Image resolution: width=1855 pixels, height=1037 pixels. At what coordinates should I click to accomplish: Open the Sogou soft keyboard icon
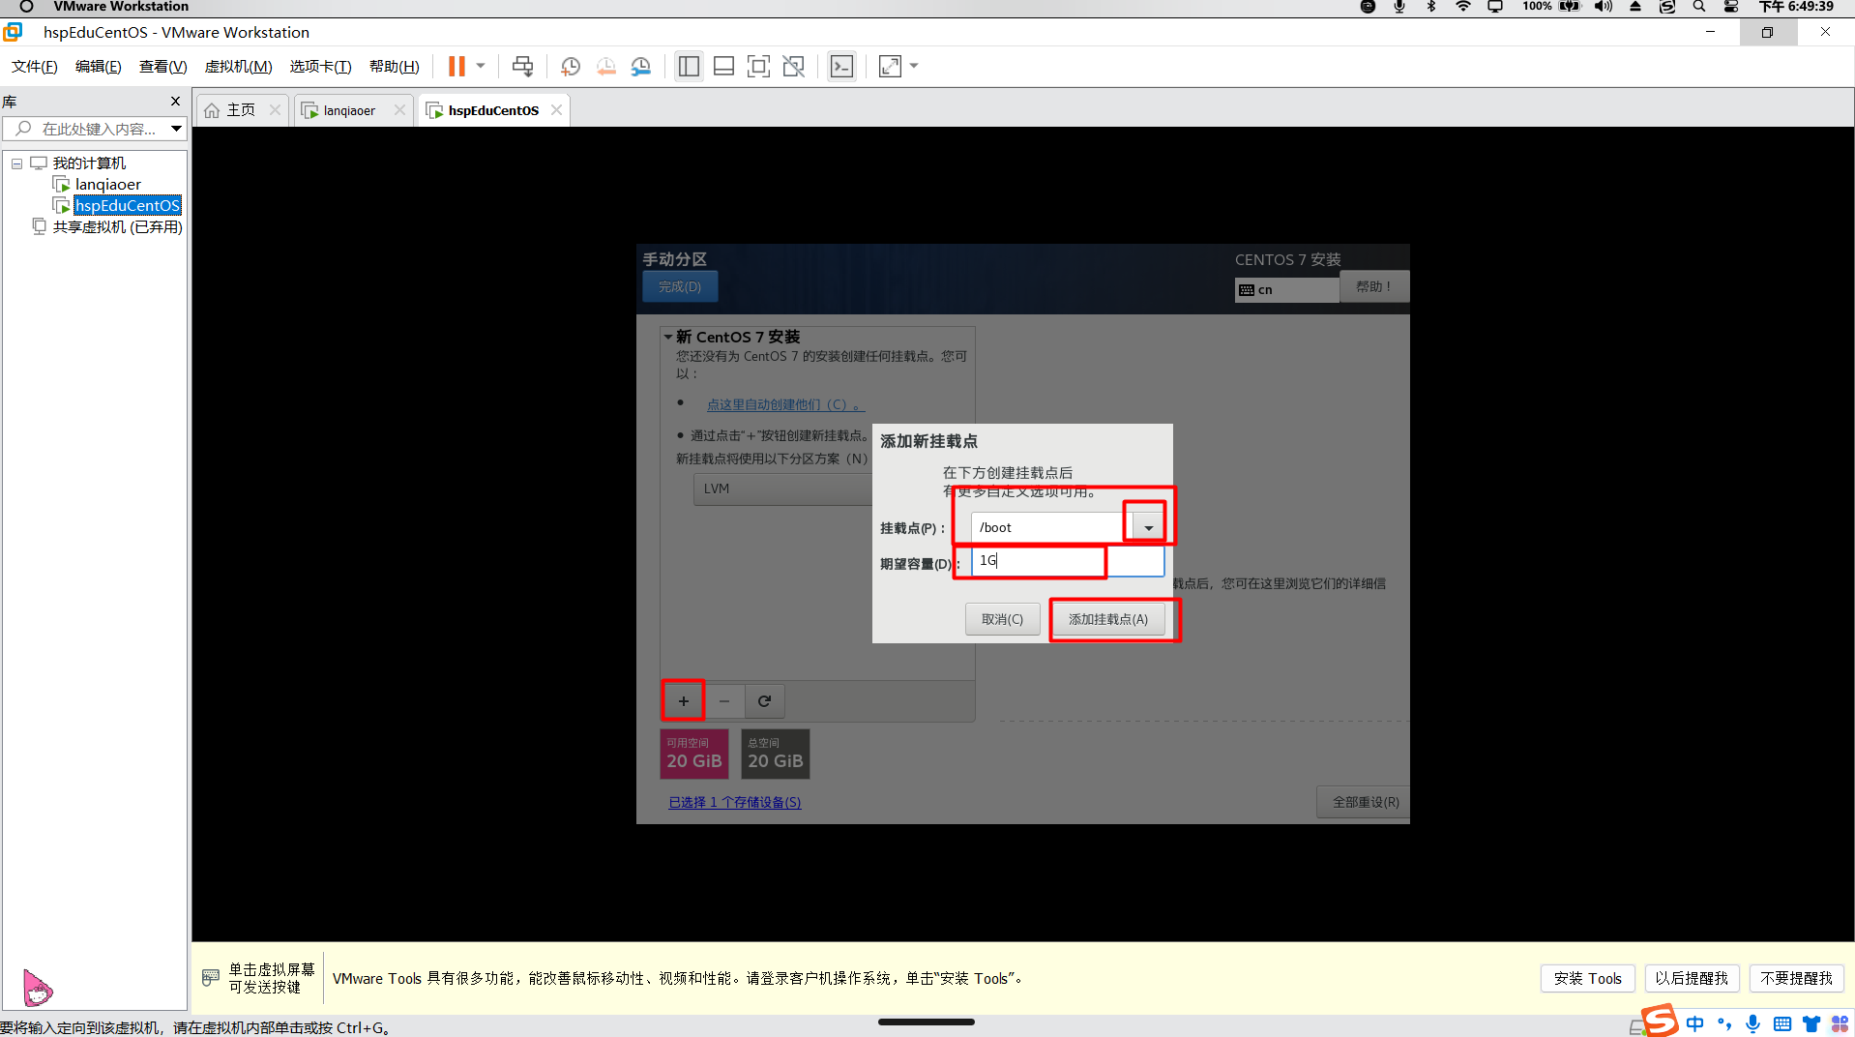[x=1781, y=1023]
